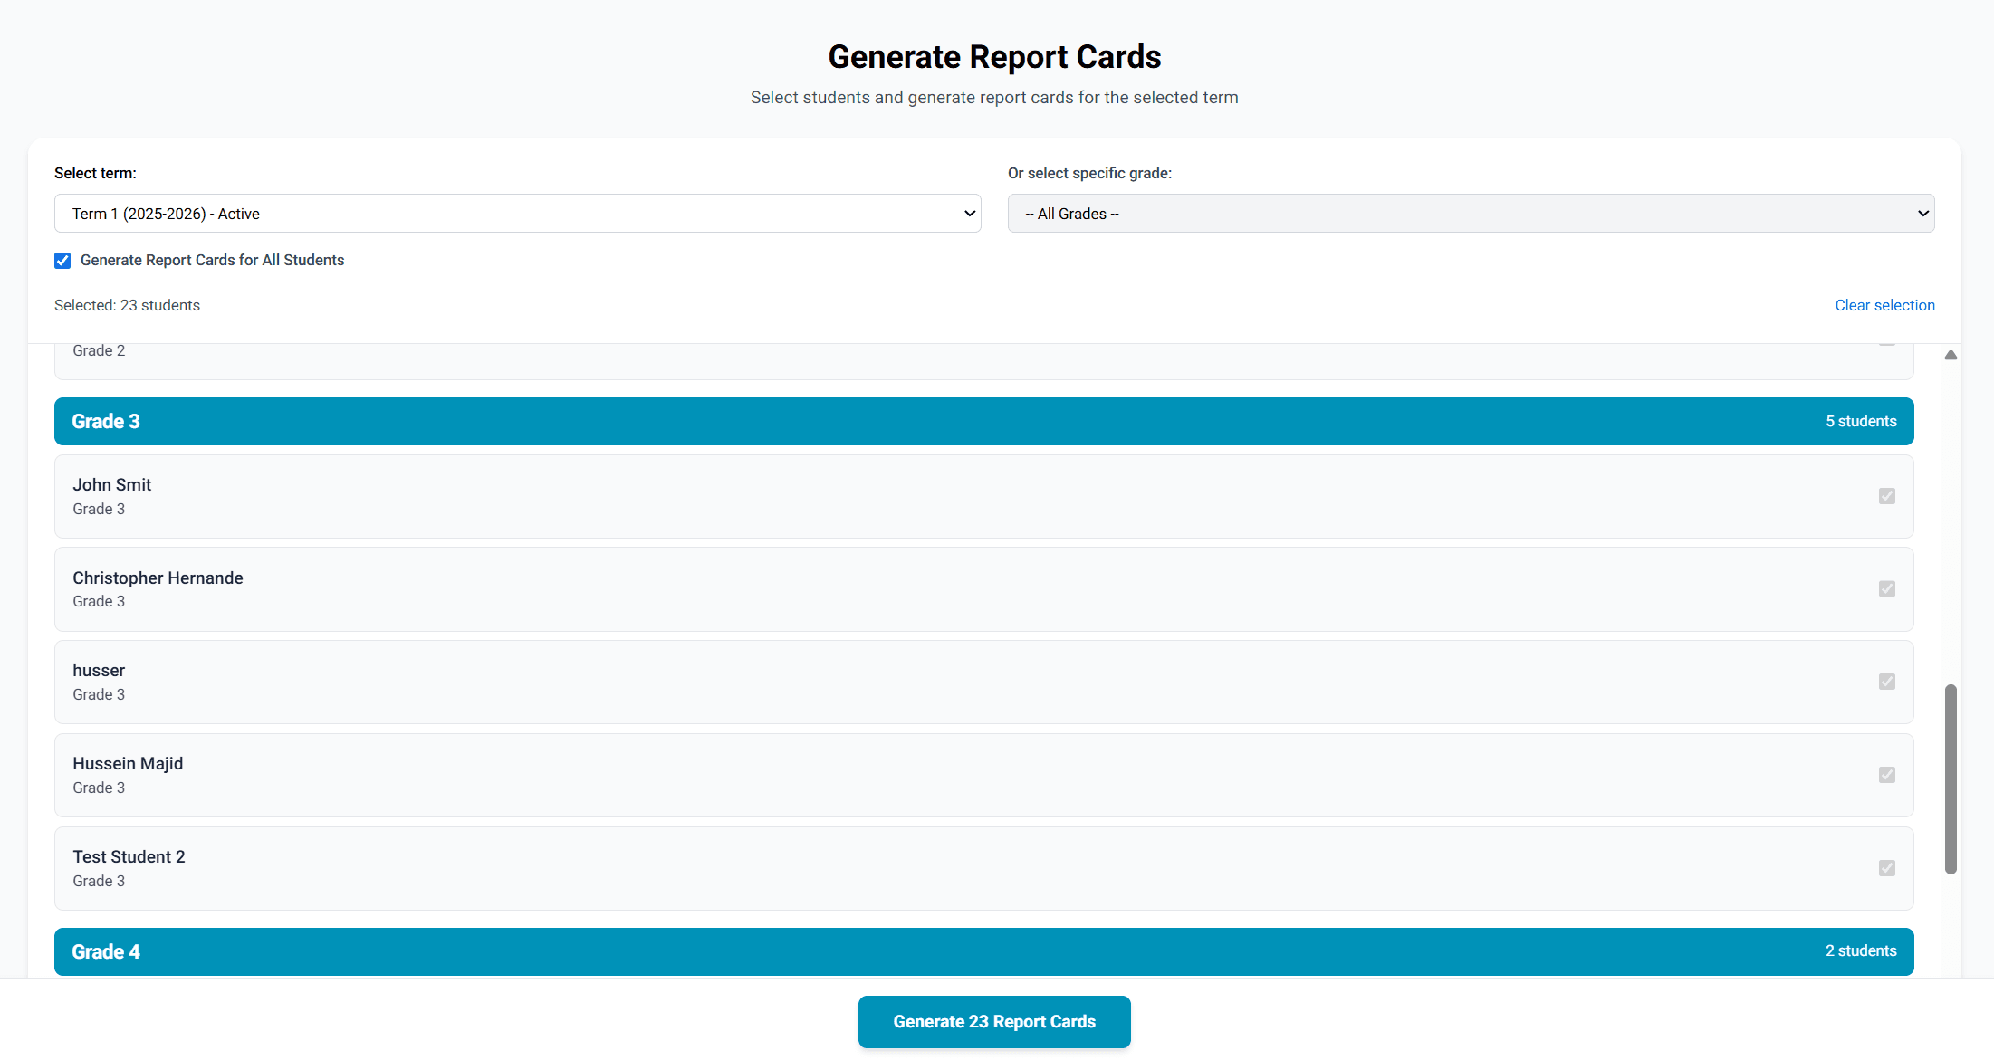Toggle Generate Report Cards for All Students checkbox
This screenshot has height=1060, width=1994.
point(62,261)
